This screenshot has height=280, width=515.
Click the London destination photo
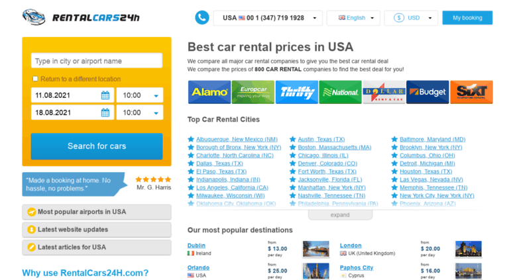pyautogui.click(x=469, y=249)
